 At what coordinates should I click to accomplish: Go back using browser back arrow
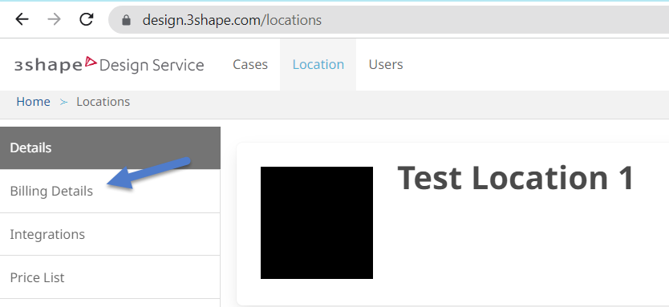point(22,19)
